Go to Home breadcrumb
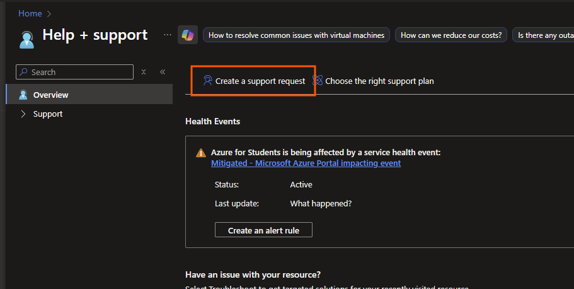 (30, 14)
